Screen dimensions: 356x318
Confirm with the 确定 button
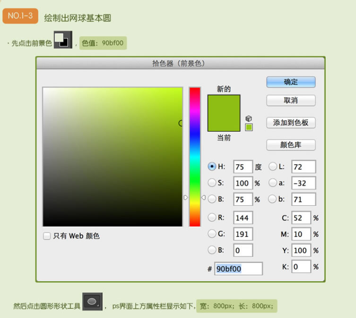291,82
